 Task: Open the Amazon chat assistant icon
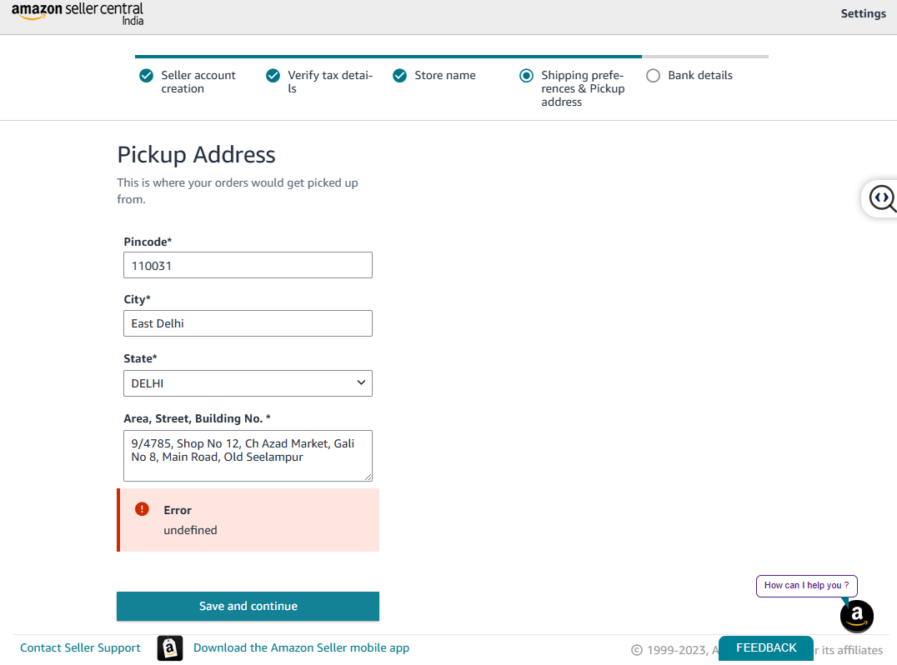[x=856, y=616]
